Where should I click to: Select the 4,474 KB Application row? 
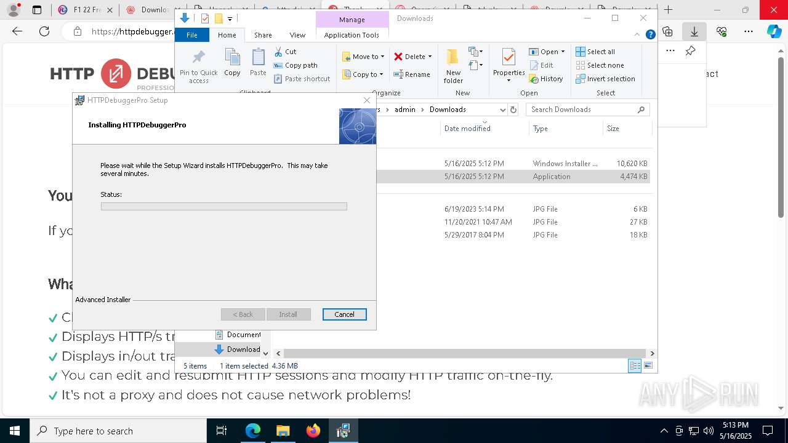click(x=513, y=177)
